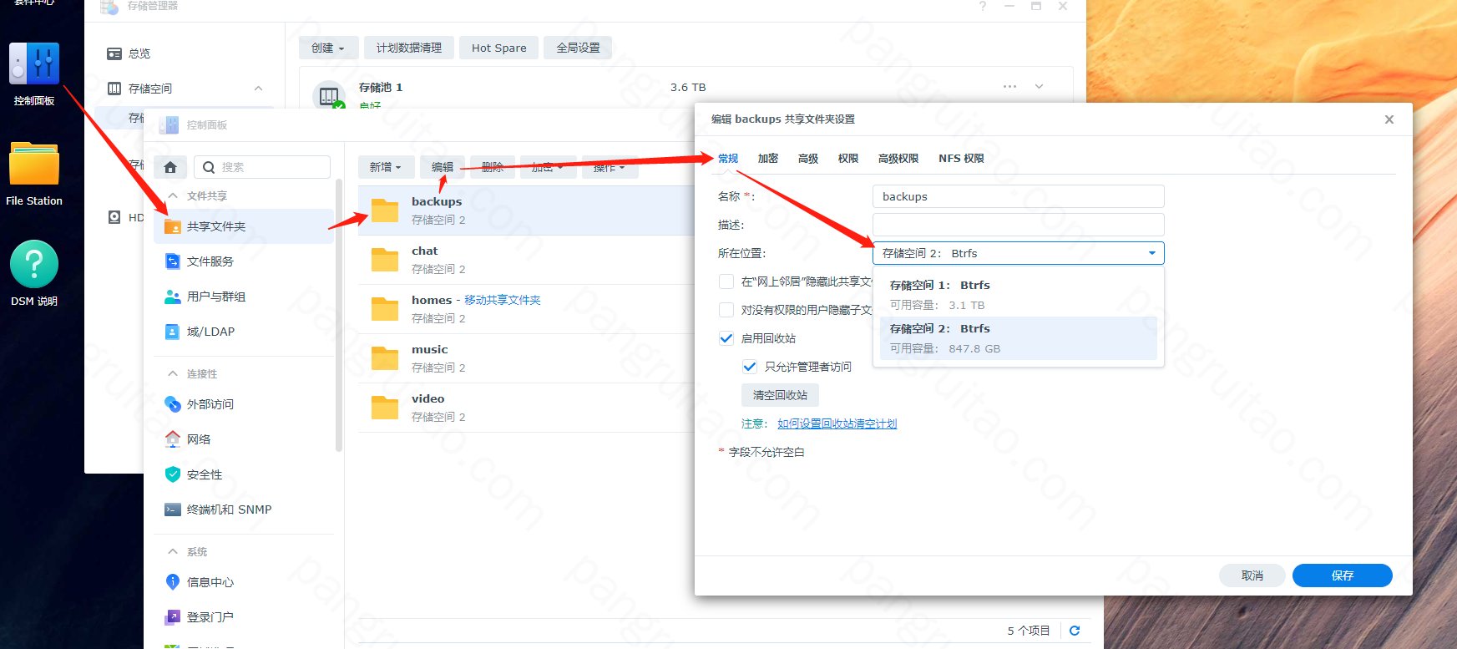This screenshot has width=1457, height=649.
Task: Select 共享文件夹 in the sidebar
Action: click(x=244, y=226)
